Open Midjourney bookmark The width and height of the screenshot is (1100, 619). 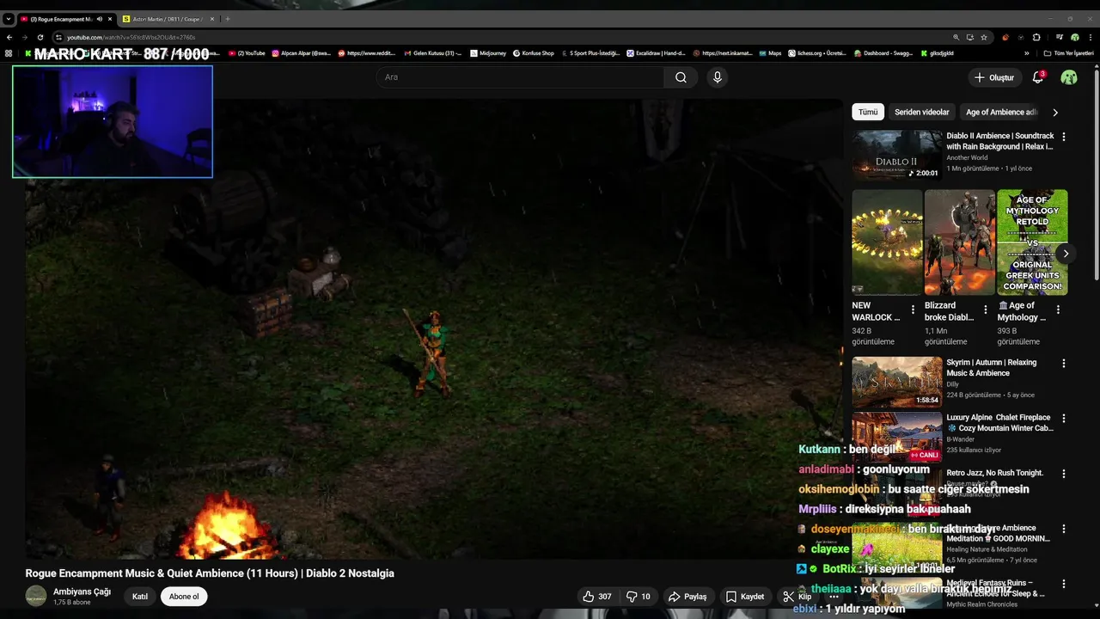point(487,53)
